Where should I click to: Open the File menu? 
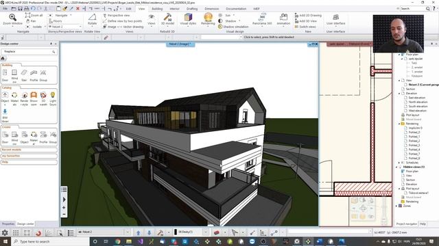click(x=5, y=9)
